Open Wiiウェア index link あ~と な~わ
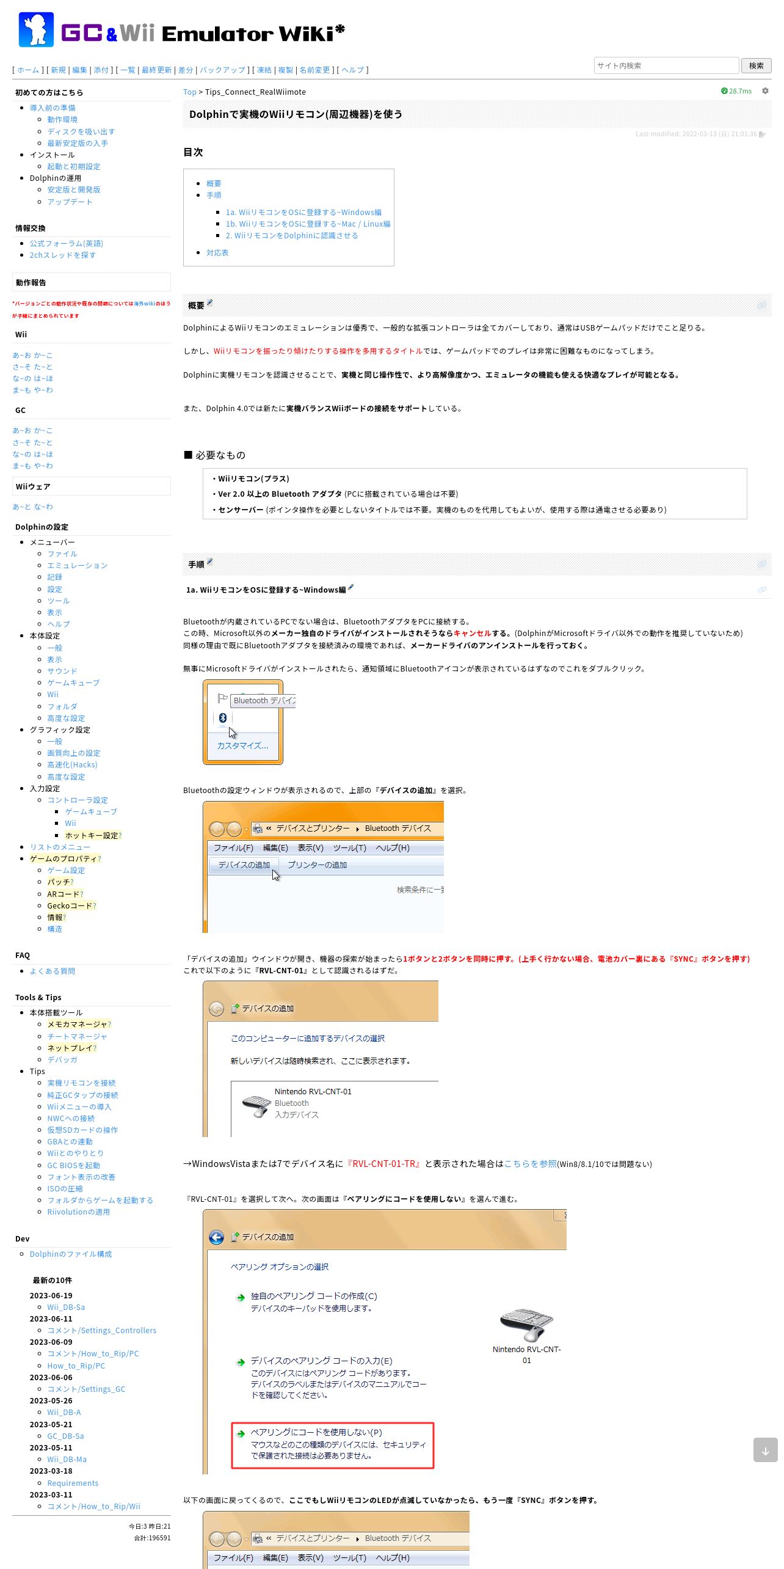This screenshot has height=1569, width=784. (33, 507)
